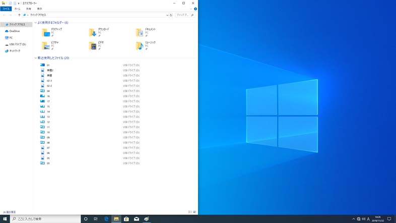396x223 pixels.
Task: Open the ドキュメント (Documents) folder icon
Action: (140, 33)
